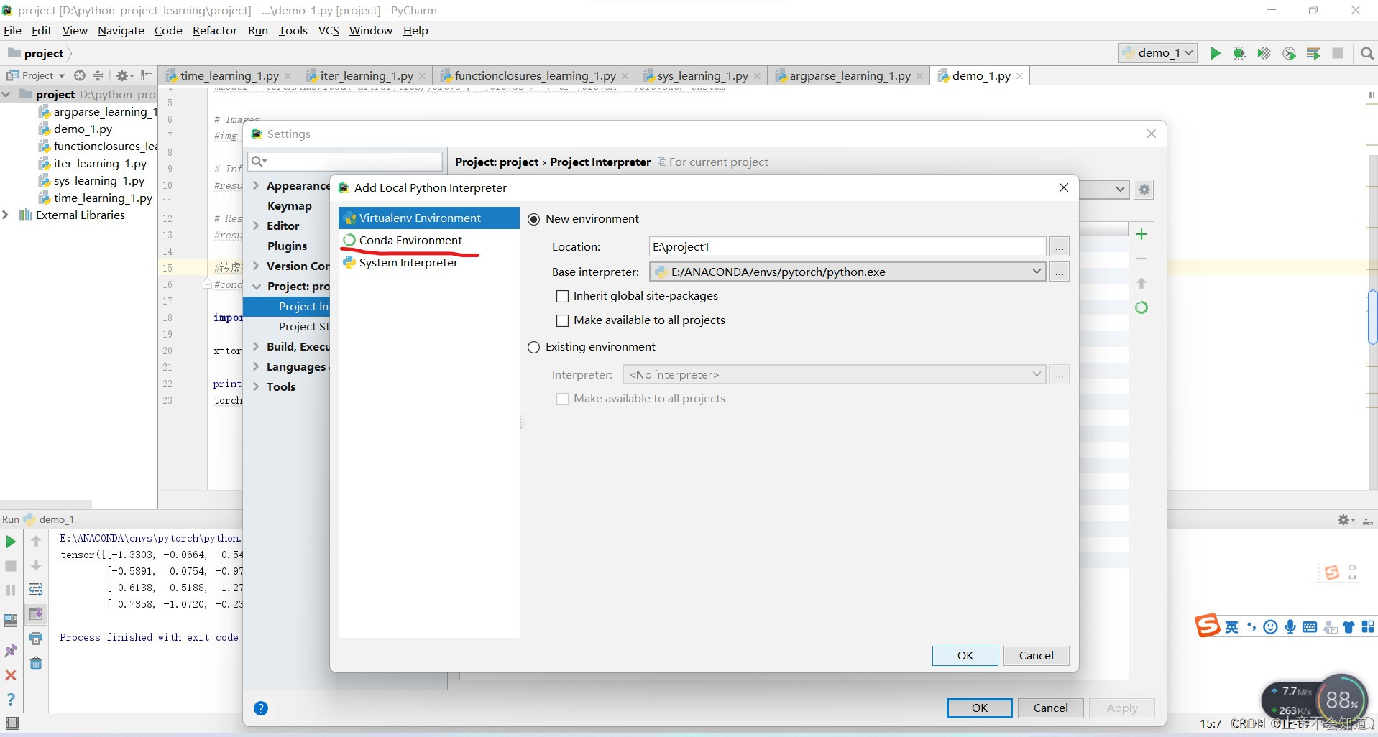Open the Settings help question mark icon
The height and width of the screenshot is (737, 1378).
[x=261, y=708]
